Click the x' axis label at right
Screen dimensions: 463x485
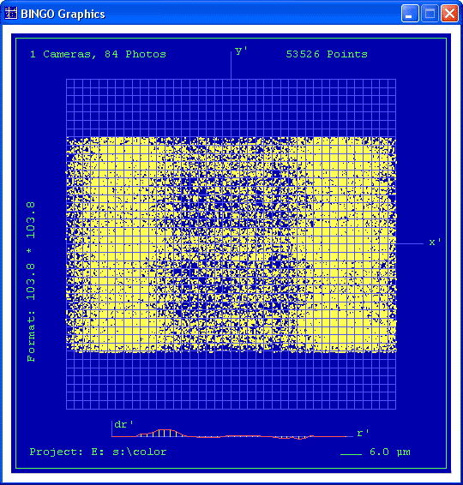click(435, 242)
